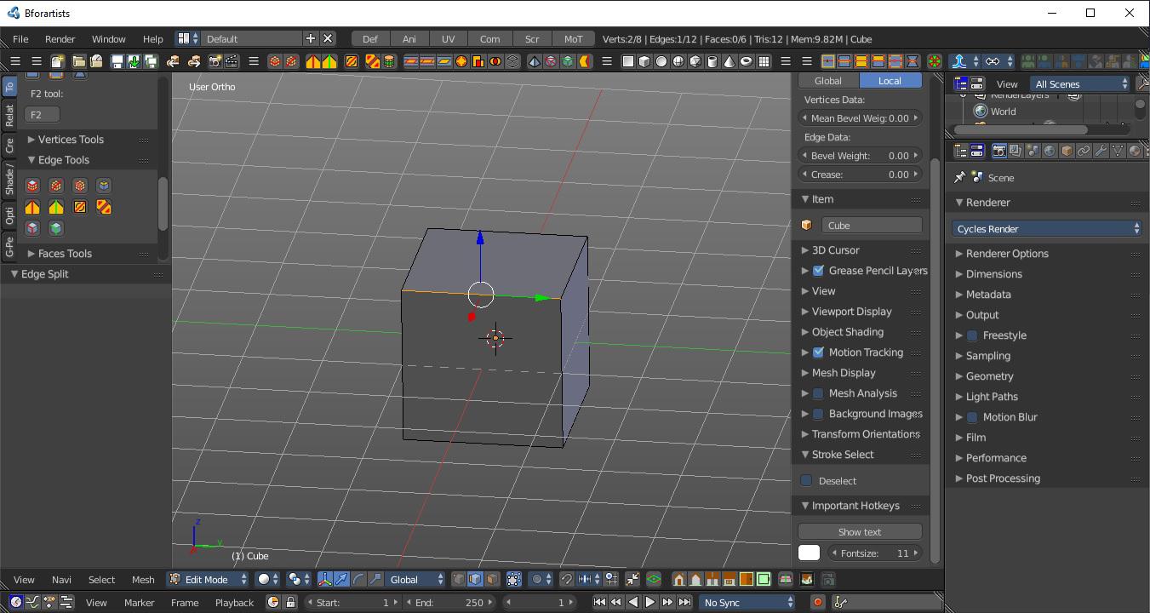Add a cylinder primitive from the toolbar

tap(712, 61)
